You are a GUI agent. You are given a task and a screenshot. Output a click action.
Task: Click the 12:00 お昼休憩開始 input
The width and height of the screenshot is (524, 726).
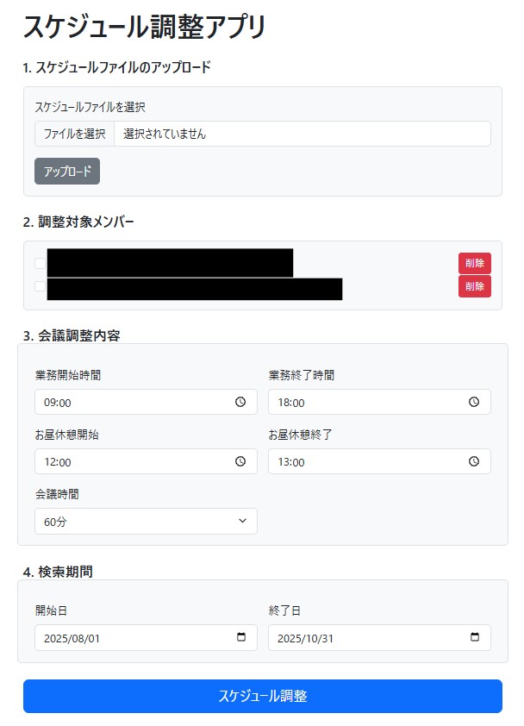(x=129, y=461)
